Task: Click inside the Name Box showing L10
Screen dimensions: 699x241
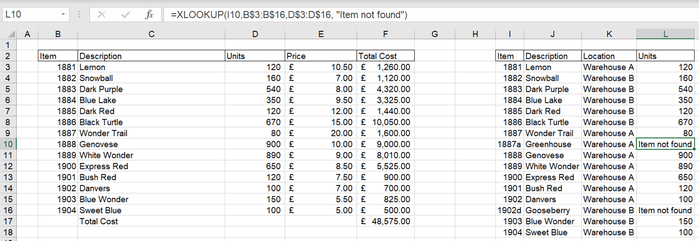Action: pyautogui.click(x=30, y=15)
